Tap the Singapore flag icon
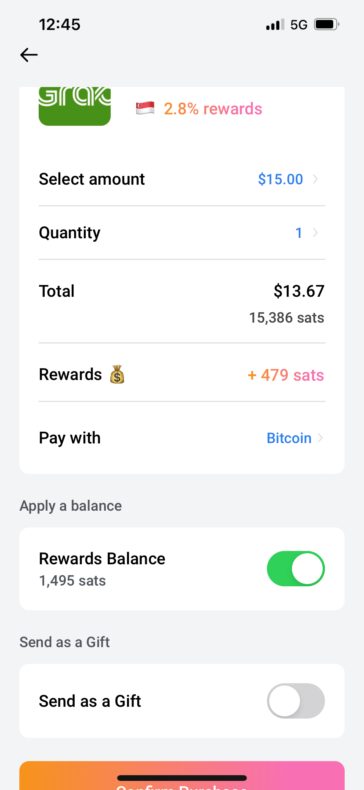The width and height of the screenshot is (364, 790). [x=145, y=108]
